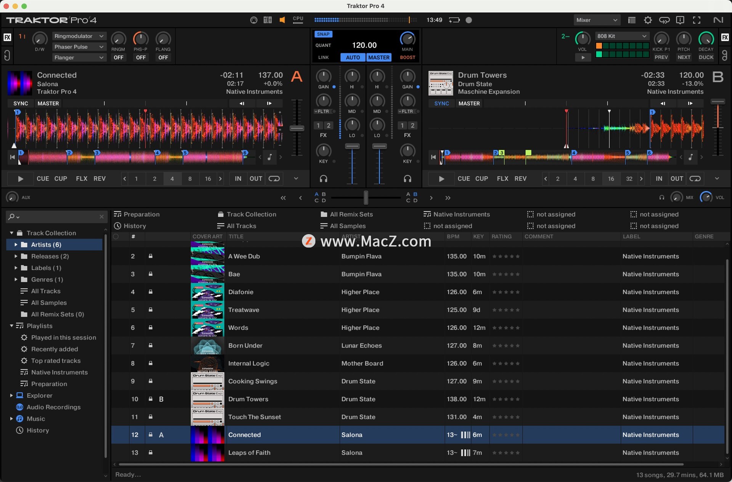The width and height of the screenshot is (732, 482).
Task: Click the Deck A key lock note icon
Action: [x=270, y=157]
